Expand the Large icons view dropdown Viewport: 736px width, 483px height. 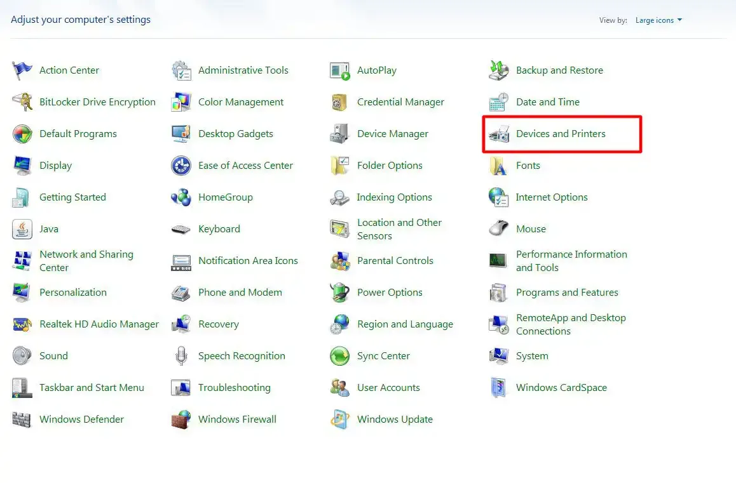[x=658, y=20]
